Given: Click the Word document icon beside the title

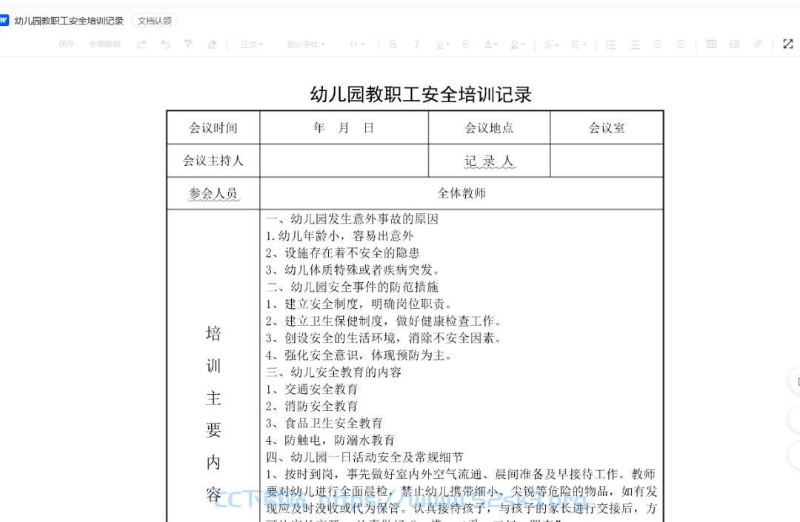Looking at the screenshot, I should point(4,21).
